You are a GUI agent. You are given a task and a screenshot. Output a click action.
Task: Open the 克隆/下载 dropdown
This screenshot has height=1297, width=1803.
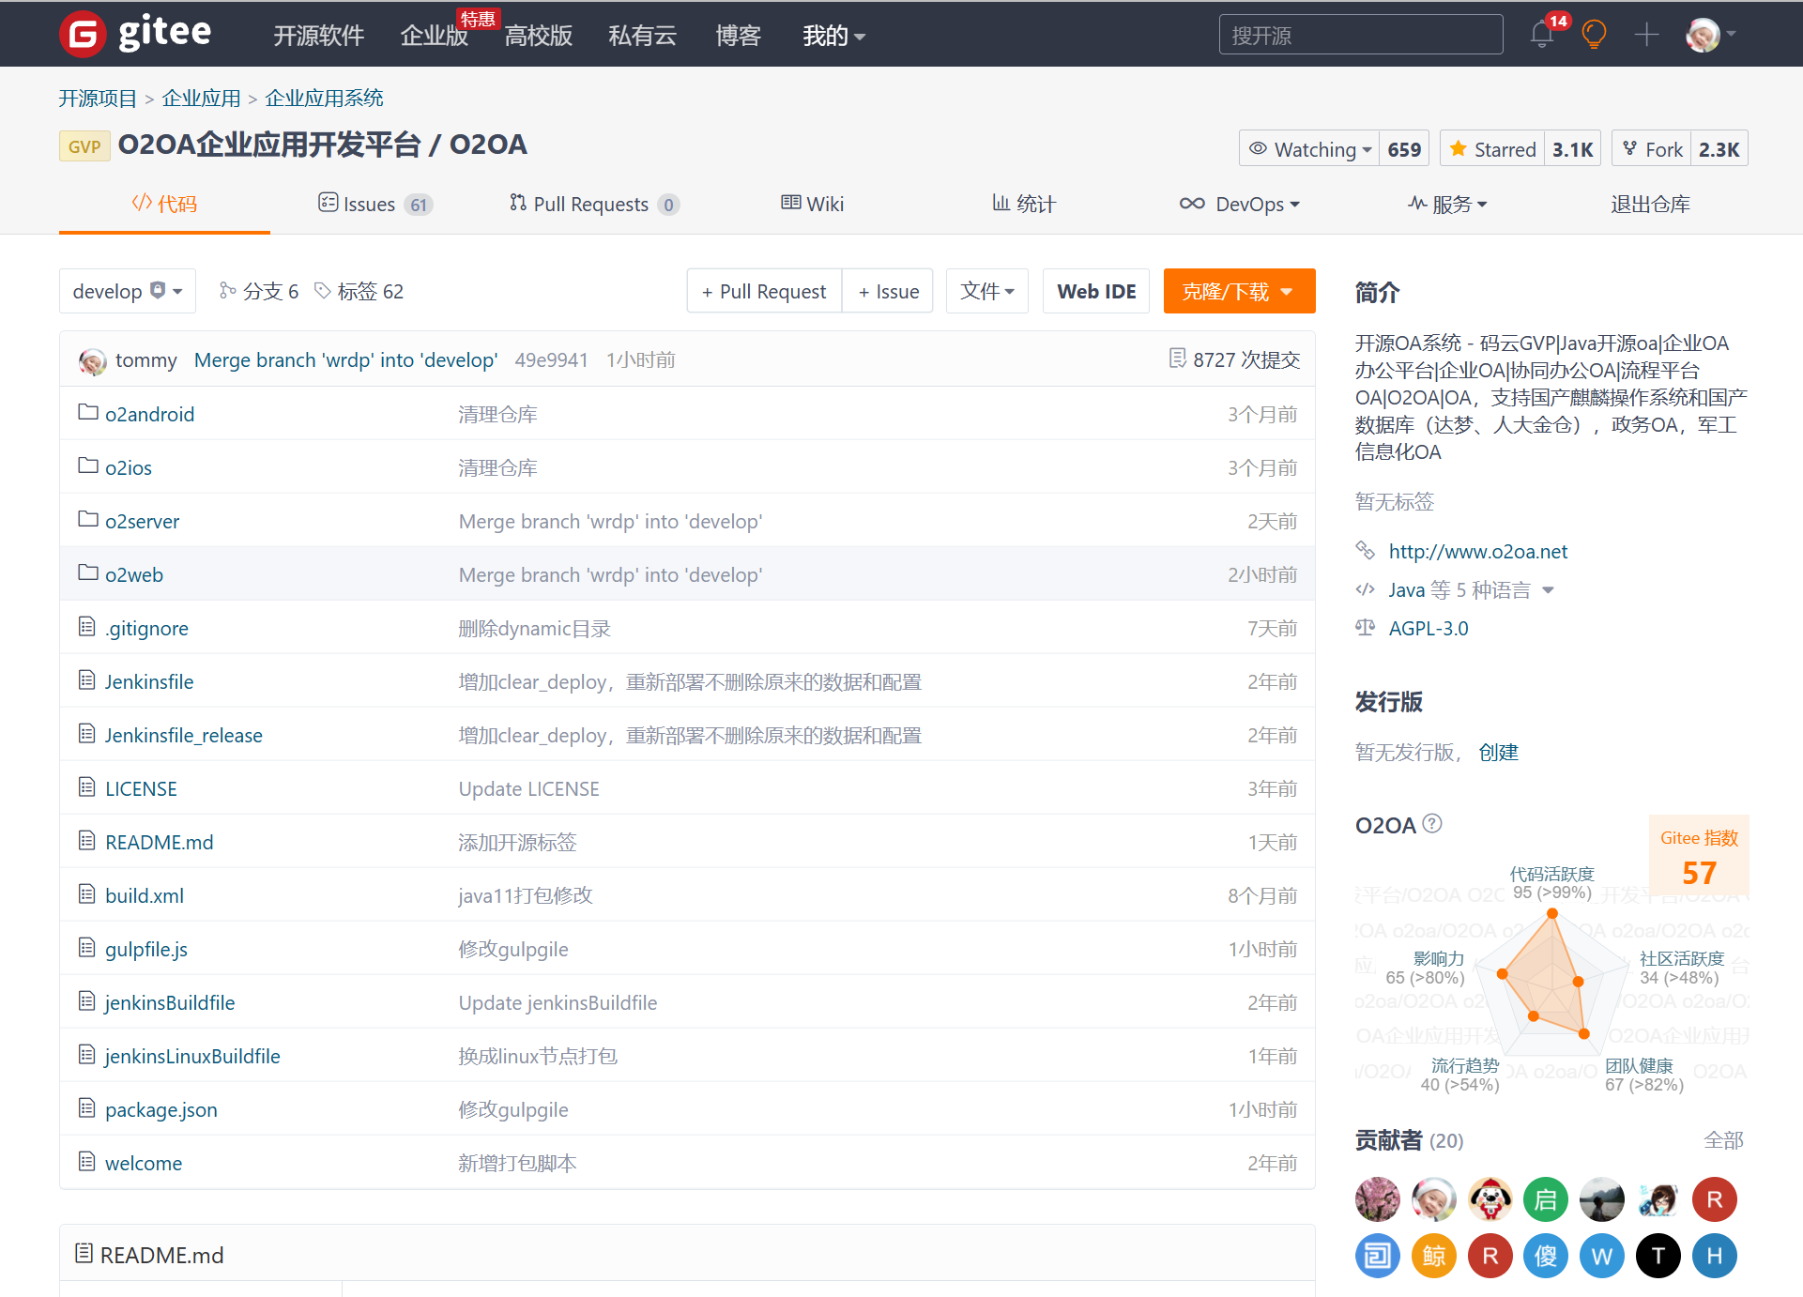point(1238,291)
